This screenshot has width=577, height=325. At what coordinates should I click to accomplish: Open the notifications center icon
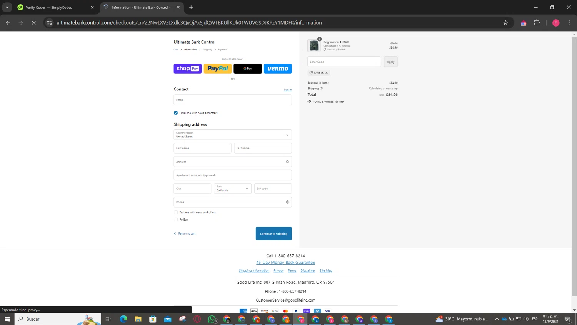(x=567, y=319)
